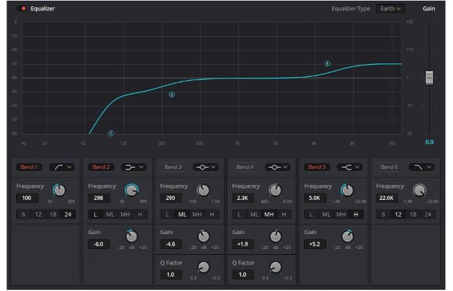Viewport: 453px width, 291px height.
Task: Click Band 5 Frequency knob
Action: [348, 190]
